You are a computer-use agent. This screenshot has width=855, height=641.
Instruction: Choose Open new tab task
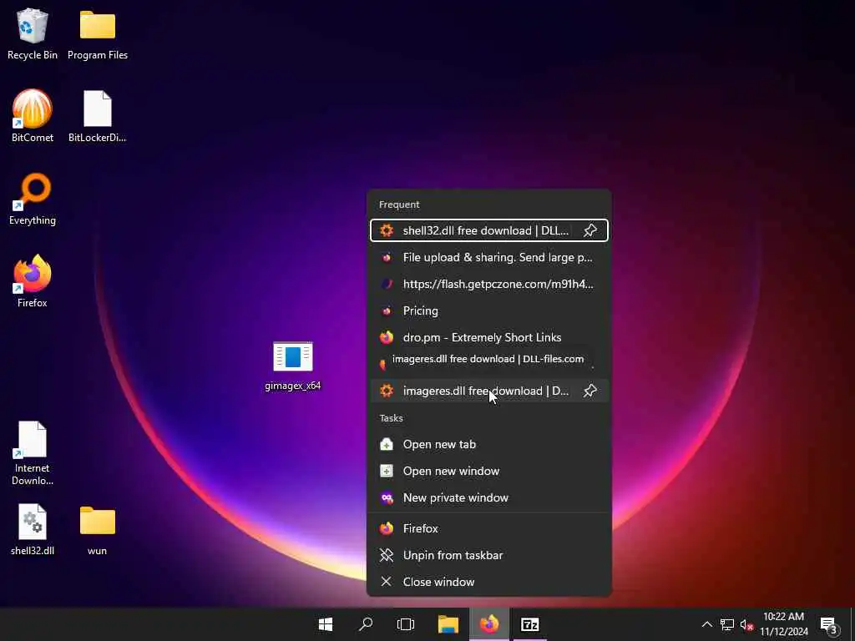(x=489, y=444)
